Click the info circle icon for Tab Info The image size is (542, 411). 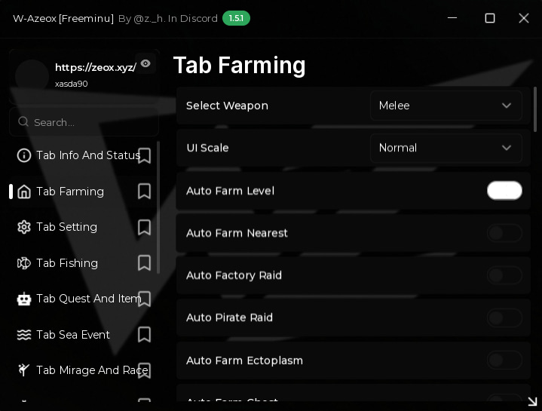pos(24,155)
